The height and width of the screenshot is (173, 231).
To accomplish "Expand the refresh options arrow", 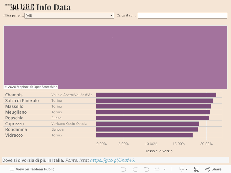I will click(165, 169).
